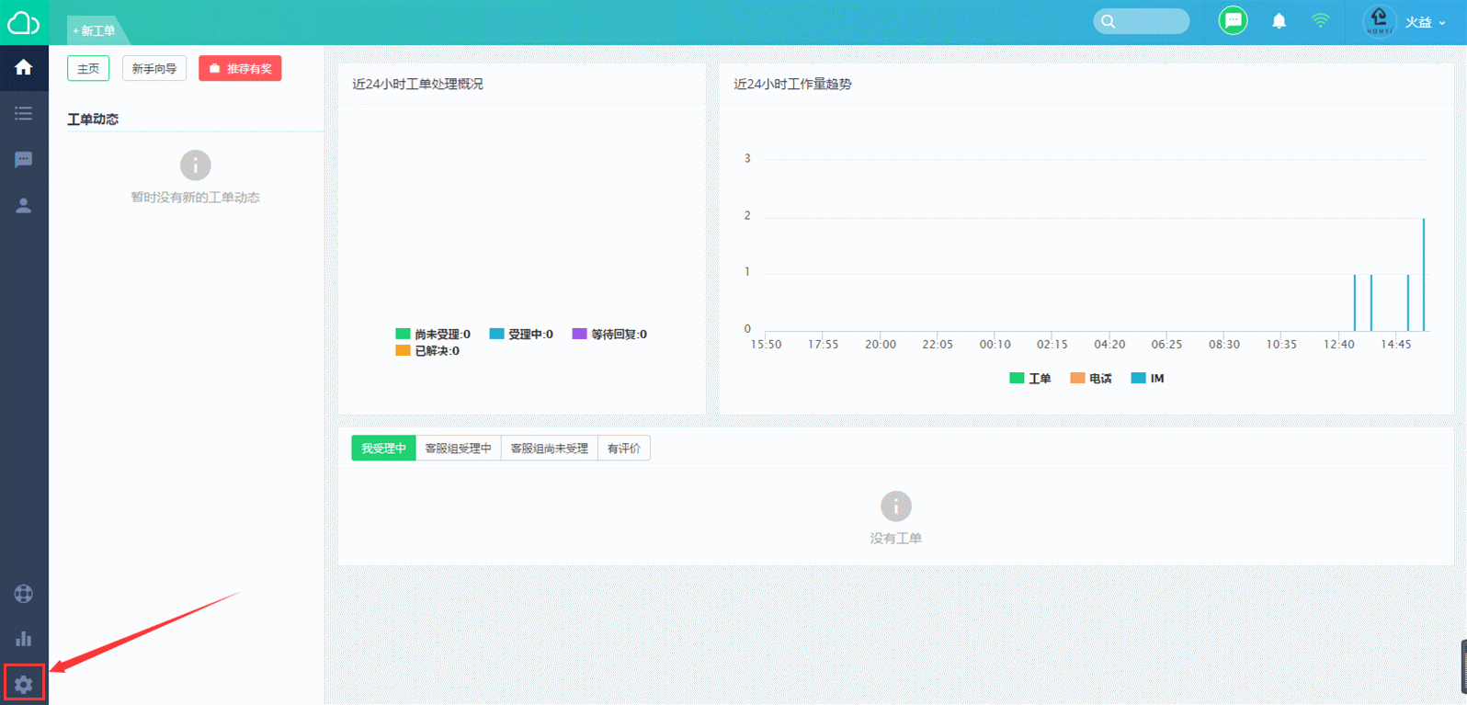Expand the 火益 user account dropdown
The width and height of the screenshot is (1467, 705).
click(1424, 22)
